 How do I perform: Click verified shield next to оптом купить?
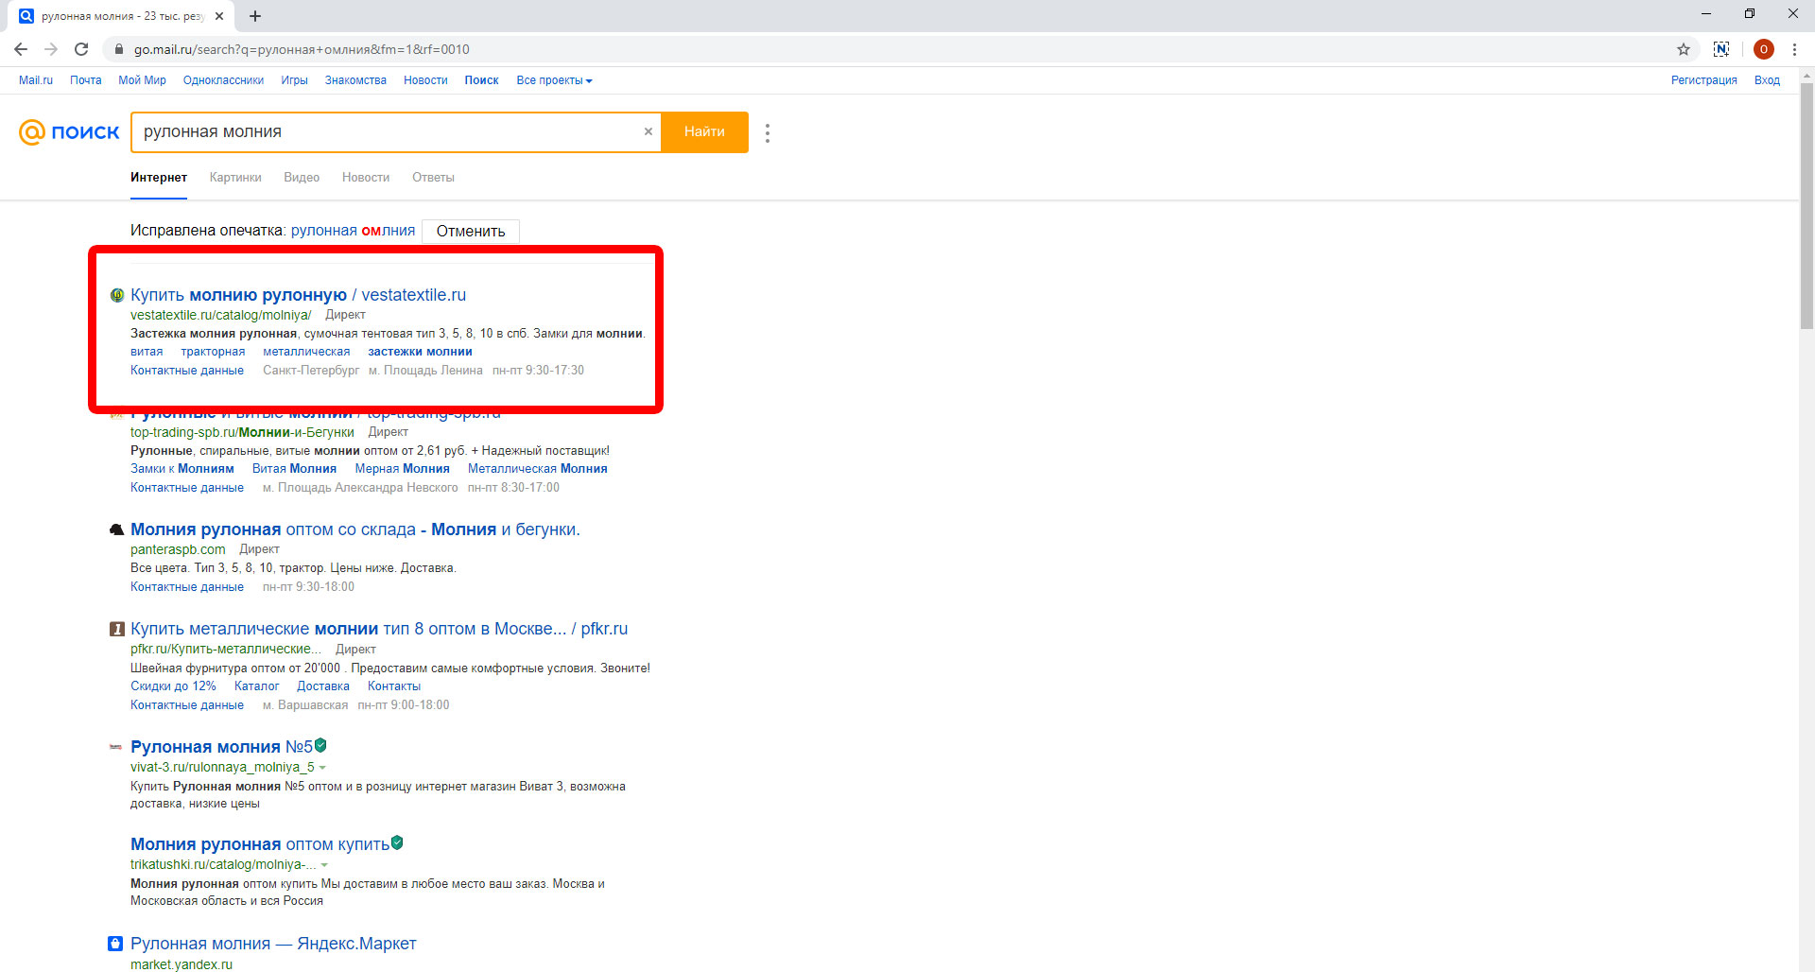pyautogui.click(x=397, y=842)
